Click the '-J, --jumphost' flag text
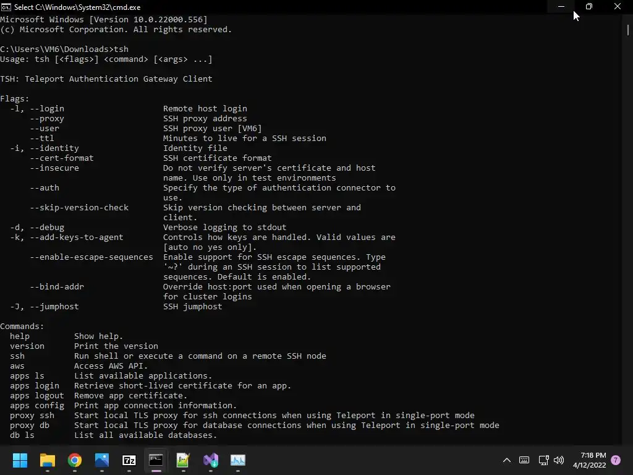Viewport: 633px width, 475px height. pos(45,307)
